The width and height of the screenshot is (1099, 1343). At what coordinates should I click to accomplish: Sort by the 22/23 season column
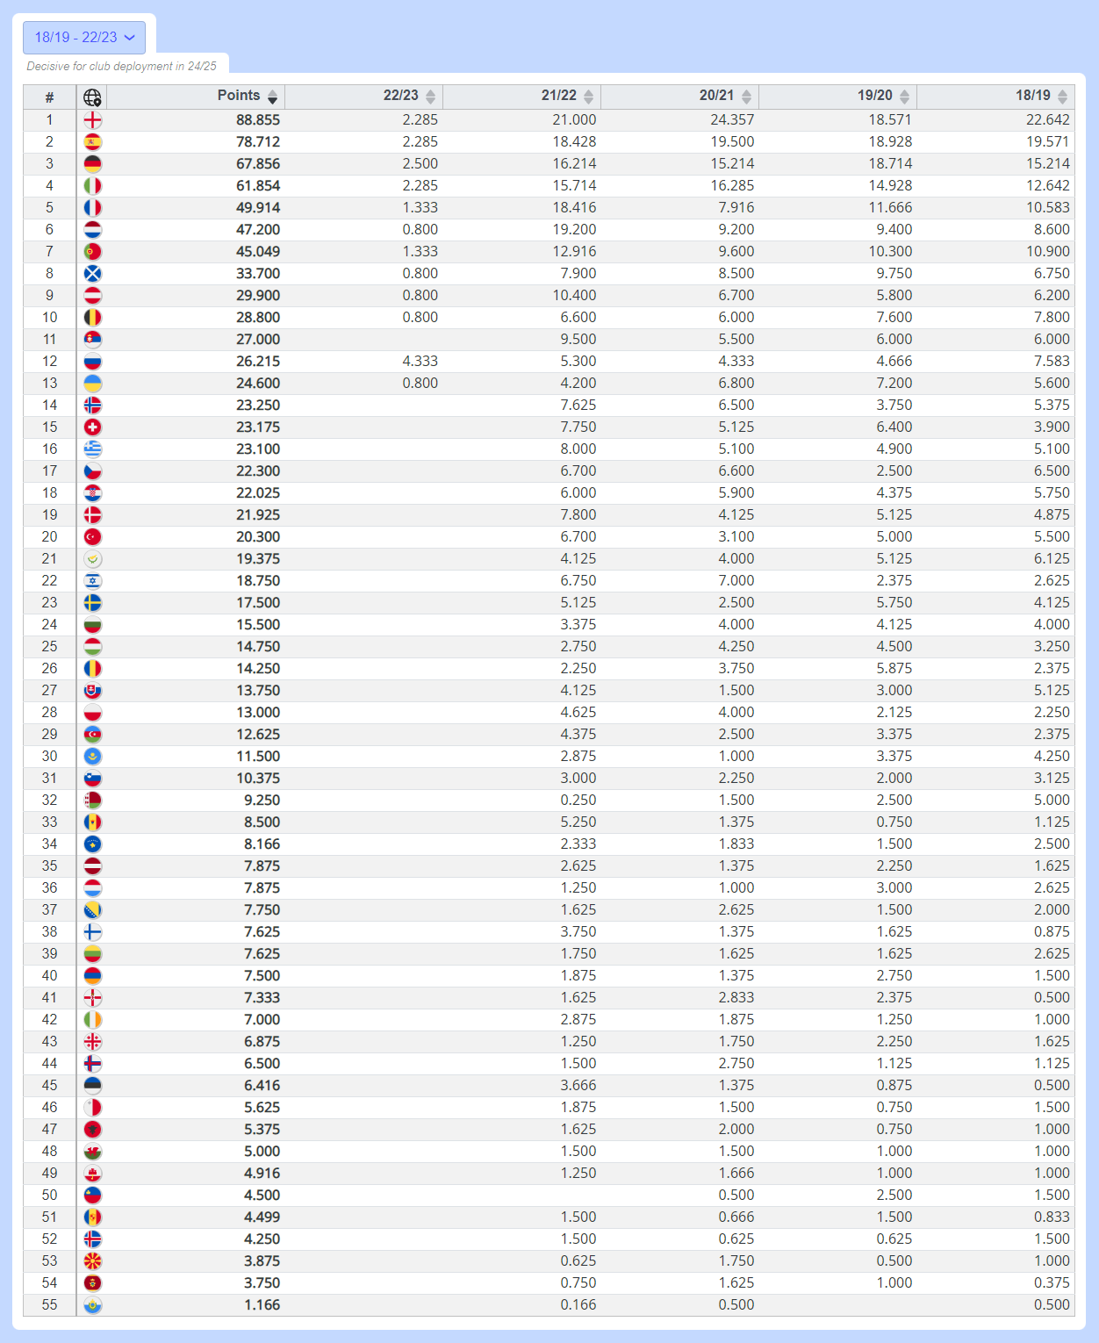click(363, 96)
